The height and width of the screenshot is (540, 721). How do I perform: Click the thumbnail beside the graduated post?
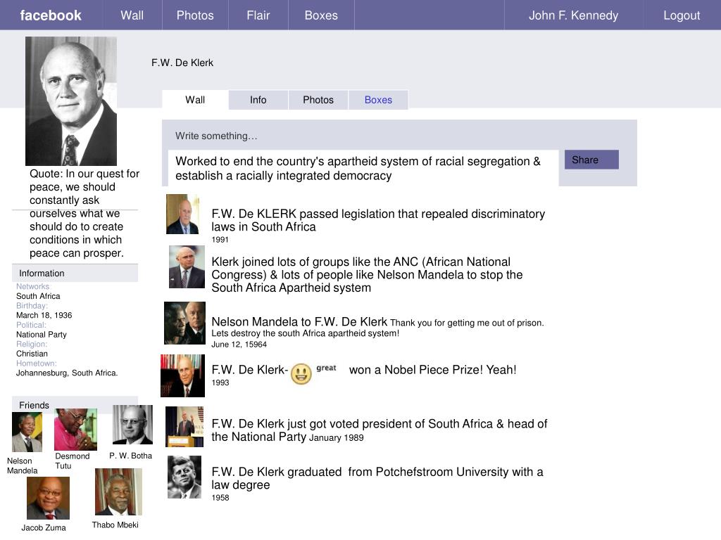184,477
